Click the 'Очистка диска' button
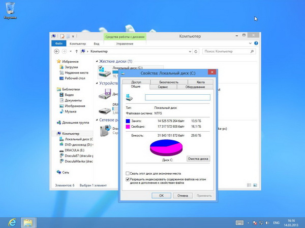 tap(198, 159)
